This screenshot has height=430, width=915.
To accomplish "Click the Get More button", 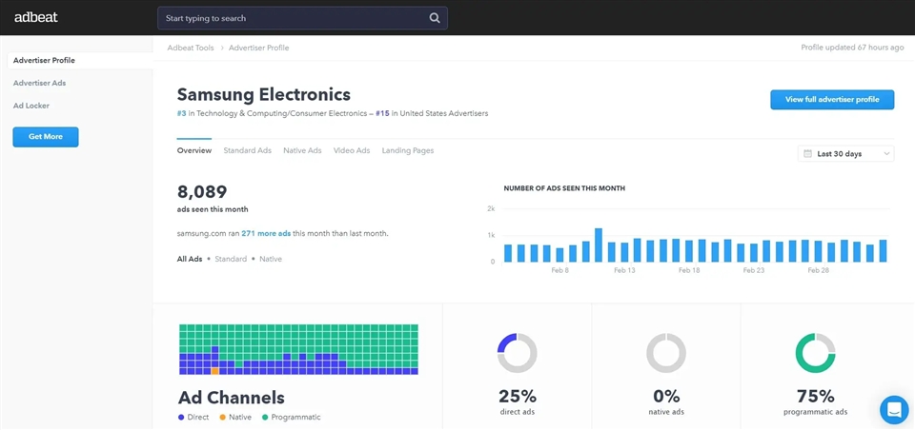I will 46,137.
